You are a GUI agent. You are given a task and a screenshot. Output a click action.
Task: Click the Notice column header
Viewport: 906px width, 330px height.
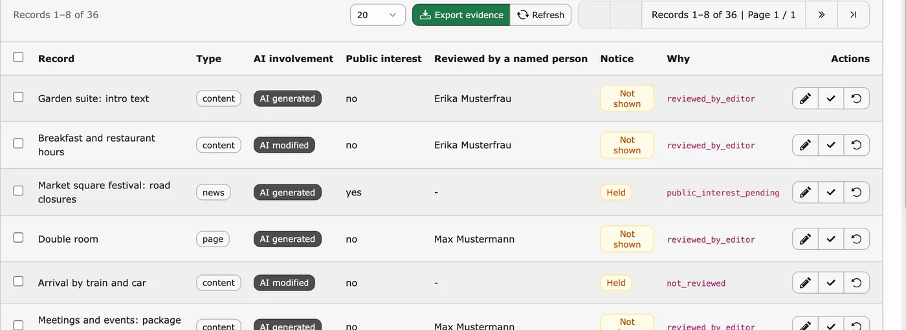[x=617, y=58]
